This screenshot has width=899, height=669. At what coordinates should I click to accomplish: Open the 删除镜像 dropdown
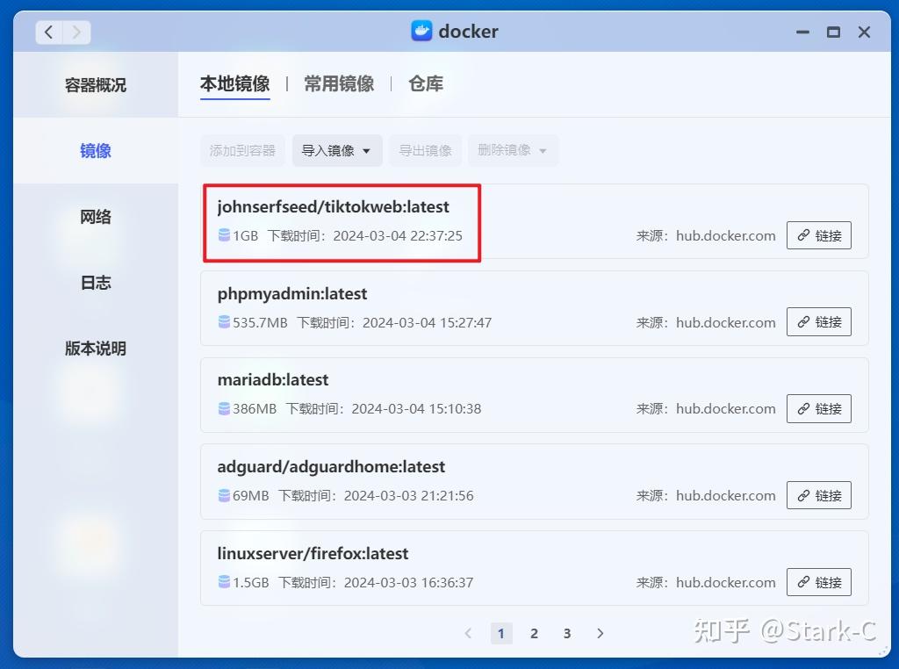point(513,151)
